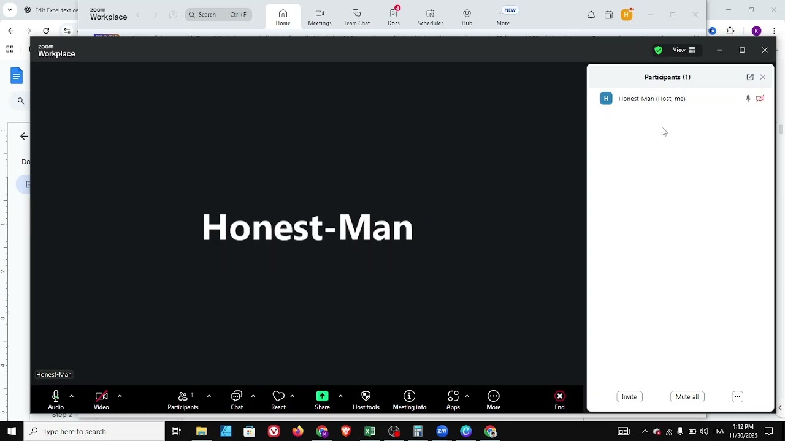This screenshot has width=785, height=441.
Task: Show Meeting info
Action: [410, 400]
